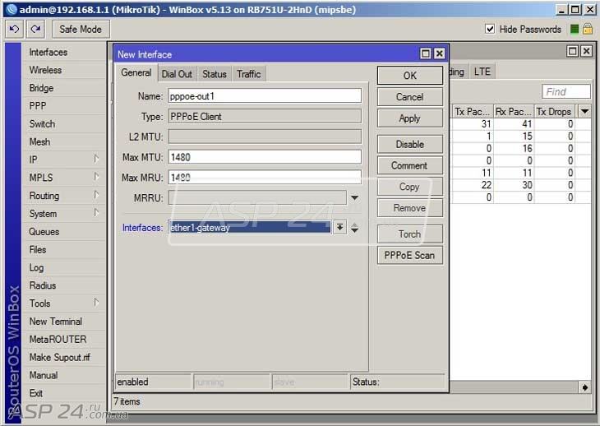Toggle Hide Passwords checkbox
The height and width of the screenshot is (426, 600).
(x=489, y=29)
